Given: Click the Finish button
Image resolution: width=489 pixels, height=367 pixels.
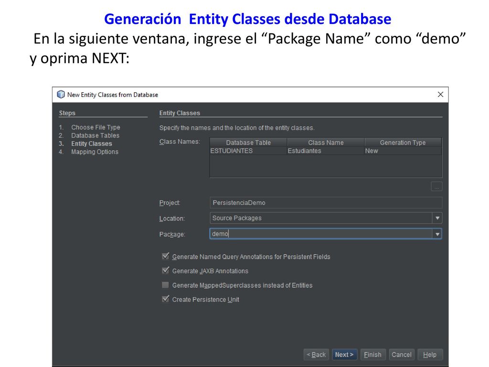Looking at the screenshot, I should tap(373, 355).
